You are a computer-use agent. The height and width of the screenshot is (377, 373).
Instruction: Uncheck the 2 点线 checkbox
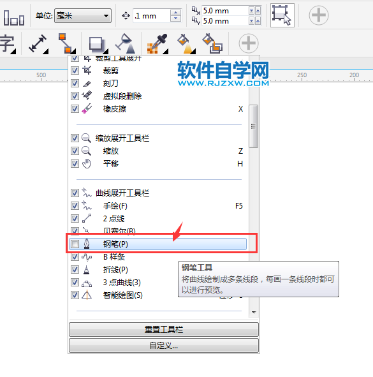(x=75, y=218)
